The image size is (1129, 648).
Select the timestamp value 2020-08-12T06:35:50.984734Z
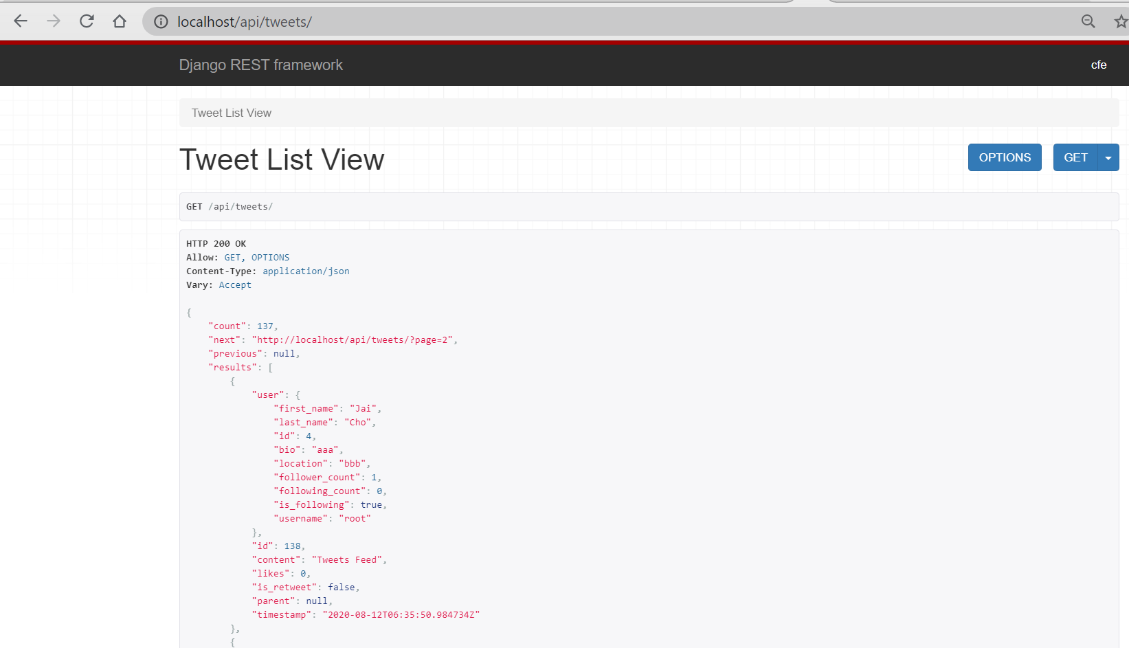click(401, 615)
